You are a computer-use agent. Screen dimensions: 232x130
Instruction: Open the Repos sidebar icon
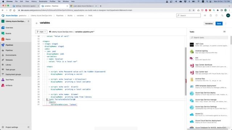click(x=3, y=39)
